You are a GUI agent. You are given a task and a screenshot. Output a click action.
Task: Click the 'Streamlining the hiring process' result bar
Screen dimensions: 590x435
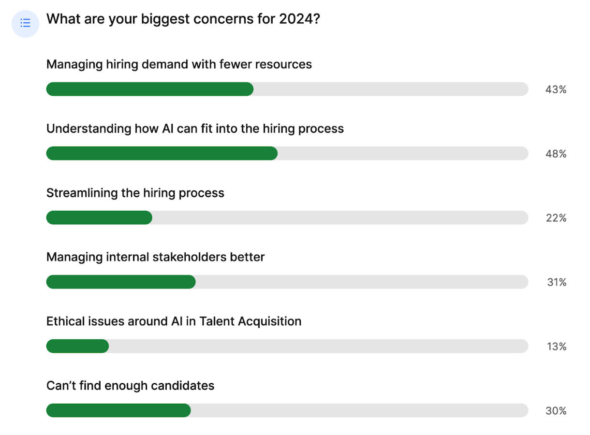99,218
